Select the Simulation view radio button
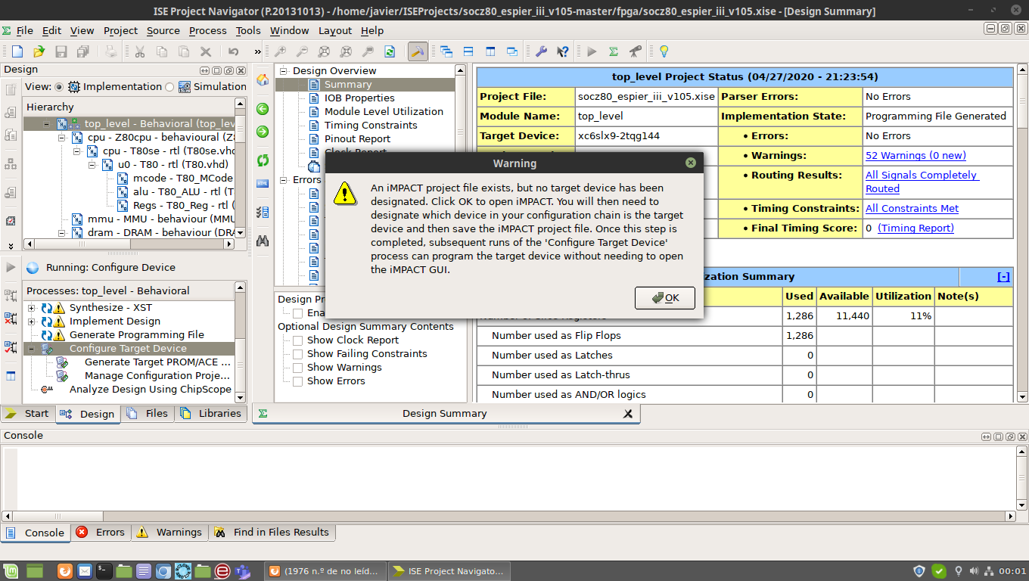1029x581 pixels. 169,87
